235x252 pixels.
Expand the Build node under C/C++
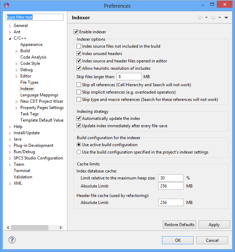(16, 51)
